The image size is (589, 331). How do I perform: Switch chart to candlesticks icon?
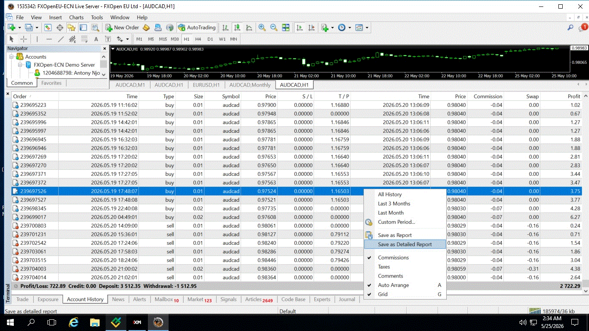[237, 28]
